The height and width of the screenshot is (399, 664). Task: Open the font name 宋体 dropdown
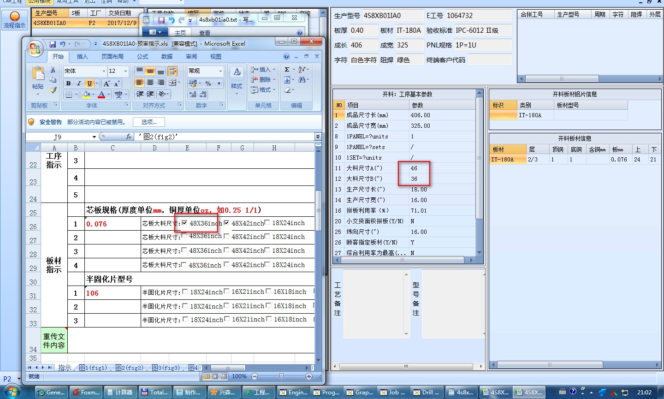(103, 71)
